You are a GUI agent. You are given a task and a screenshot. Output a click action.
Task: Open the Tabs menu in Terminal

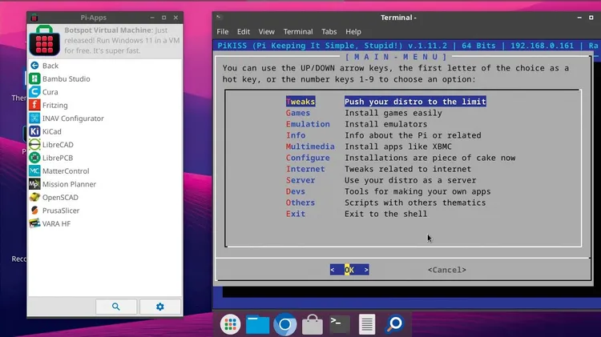coord(329,32)
